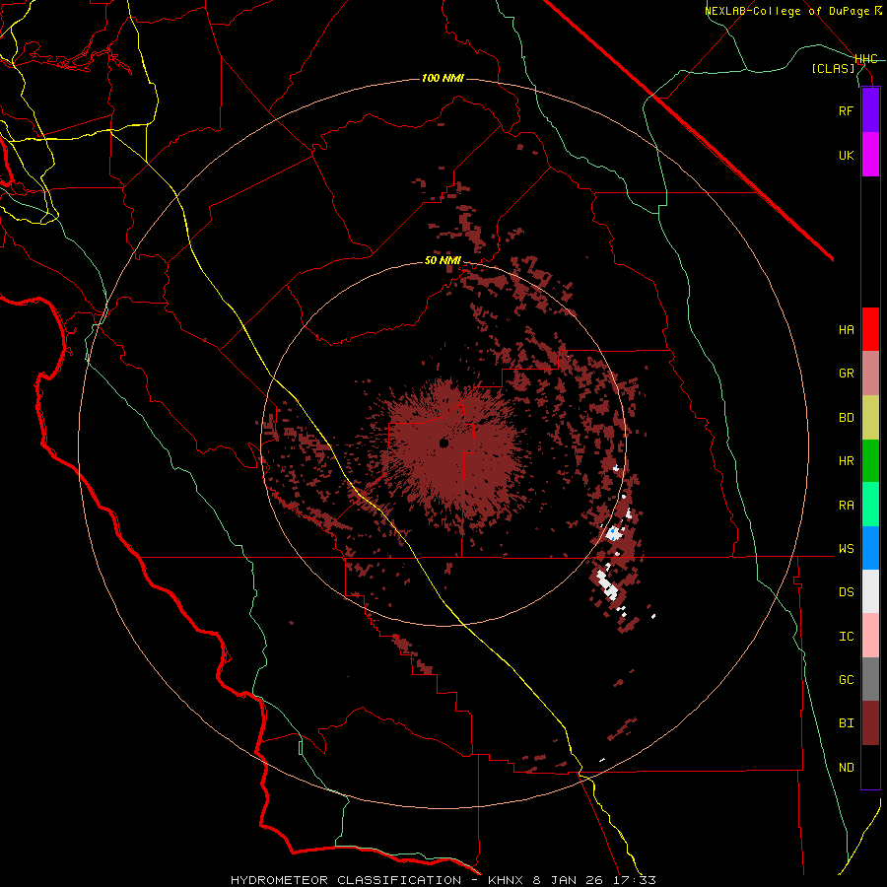
Task: Click the HA red legend swatch
Action: (870, 329)
